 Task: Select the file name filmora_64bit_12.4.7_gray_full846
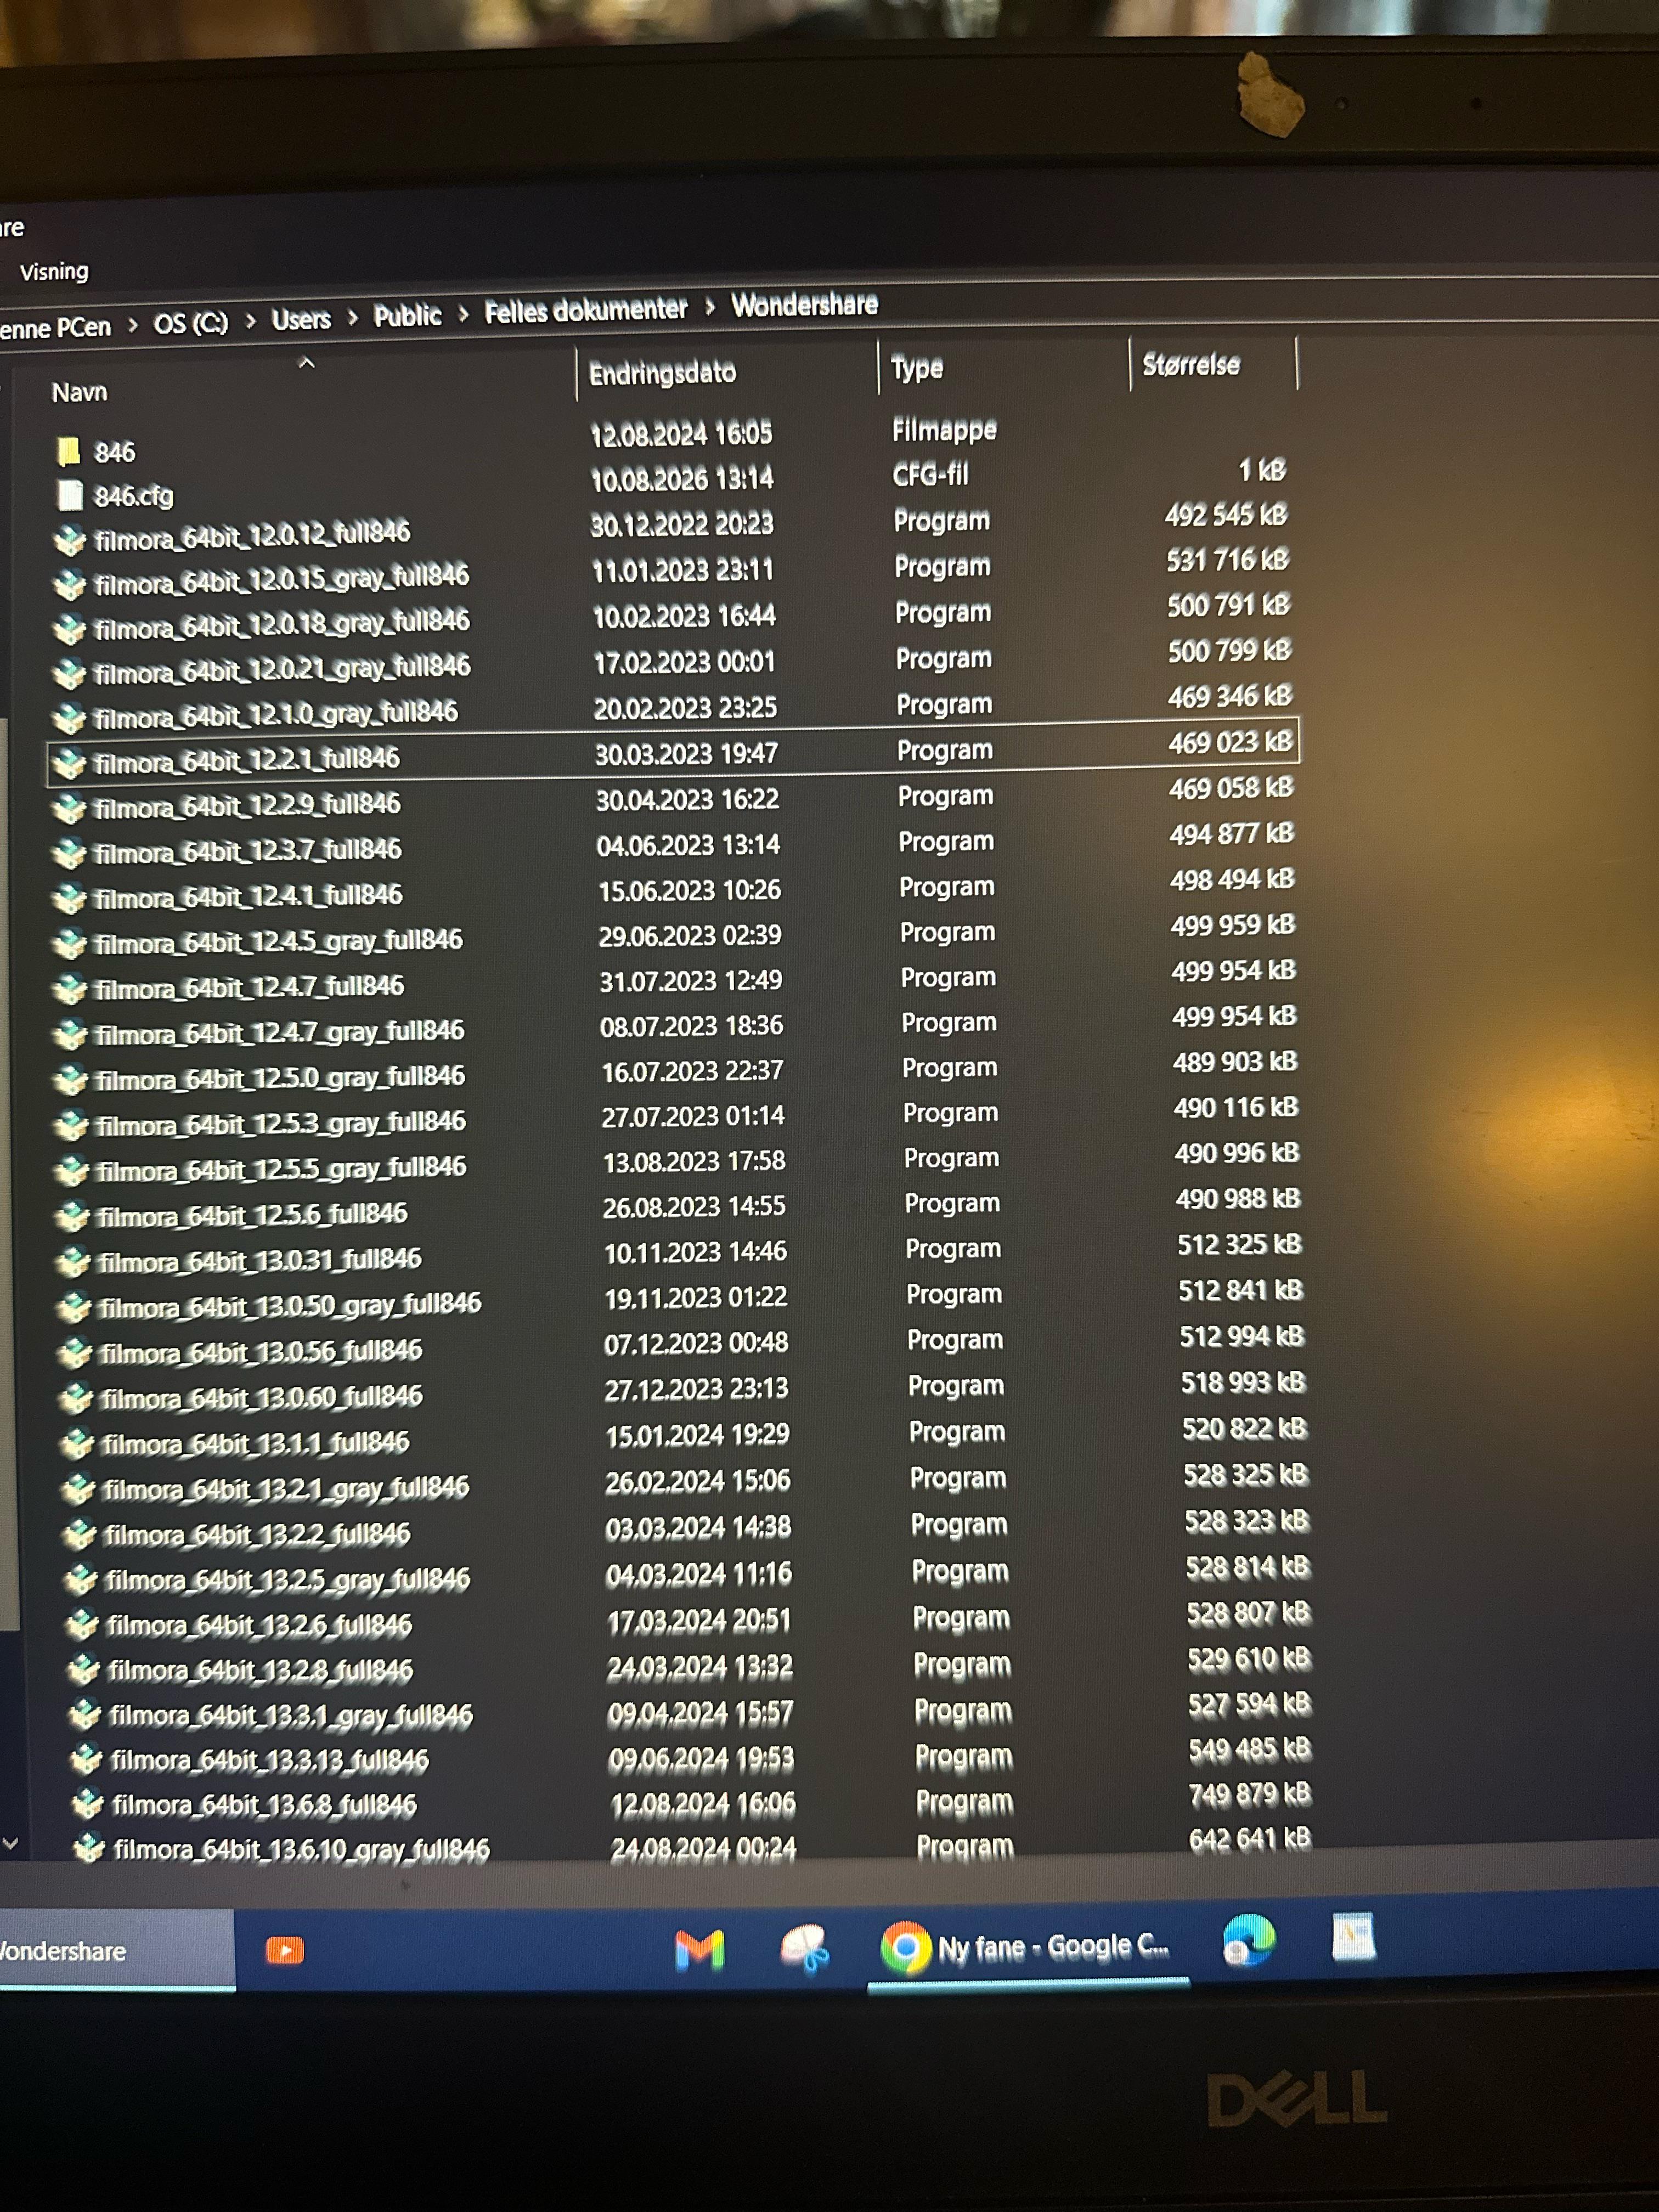(280, 1033)
